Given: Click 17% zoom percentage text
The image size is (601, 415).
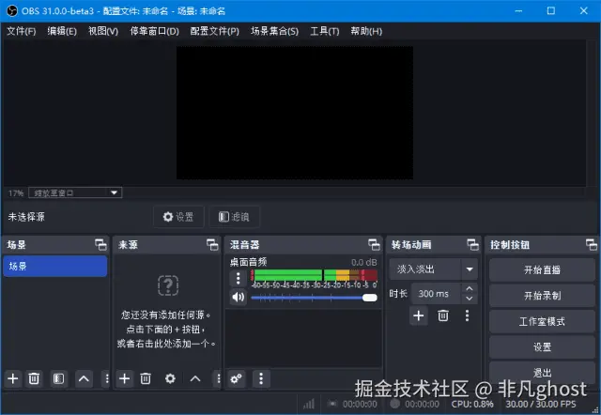Looking at the screenshot, I should (x=16, y=193).
